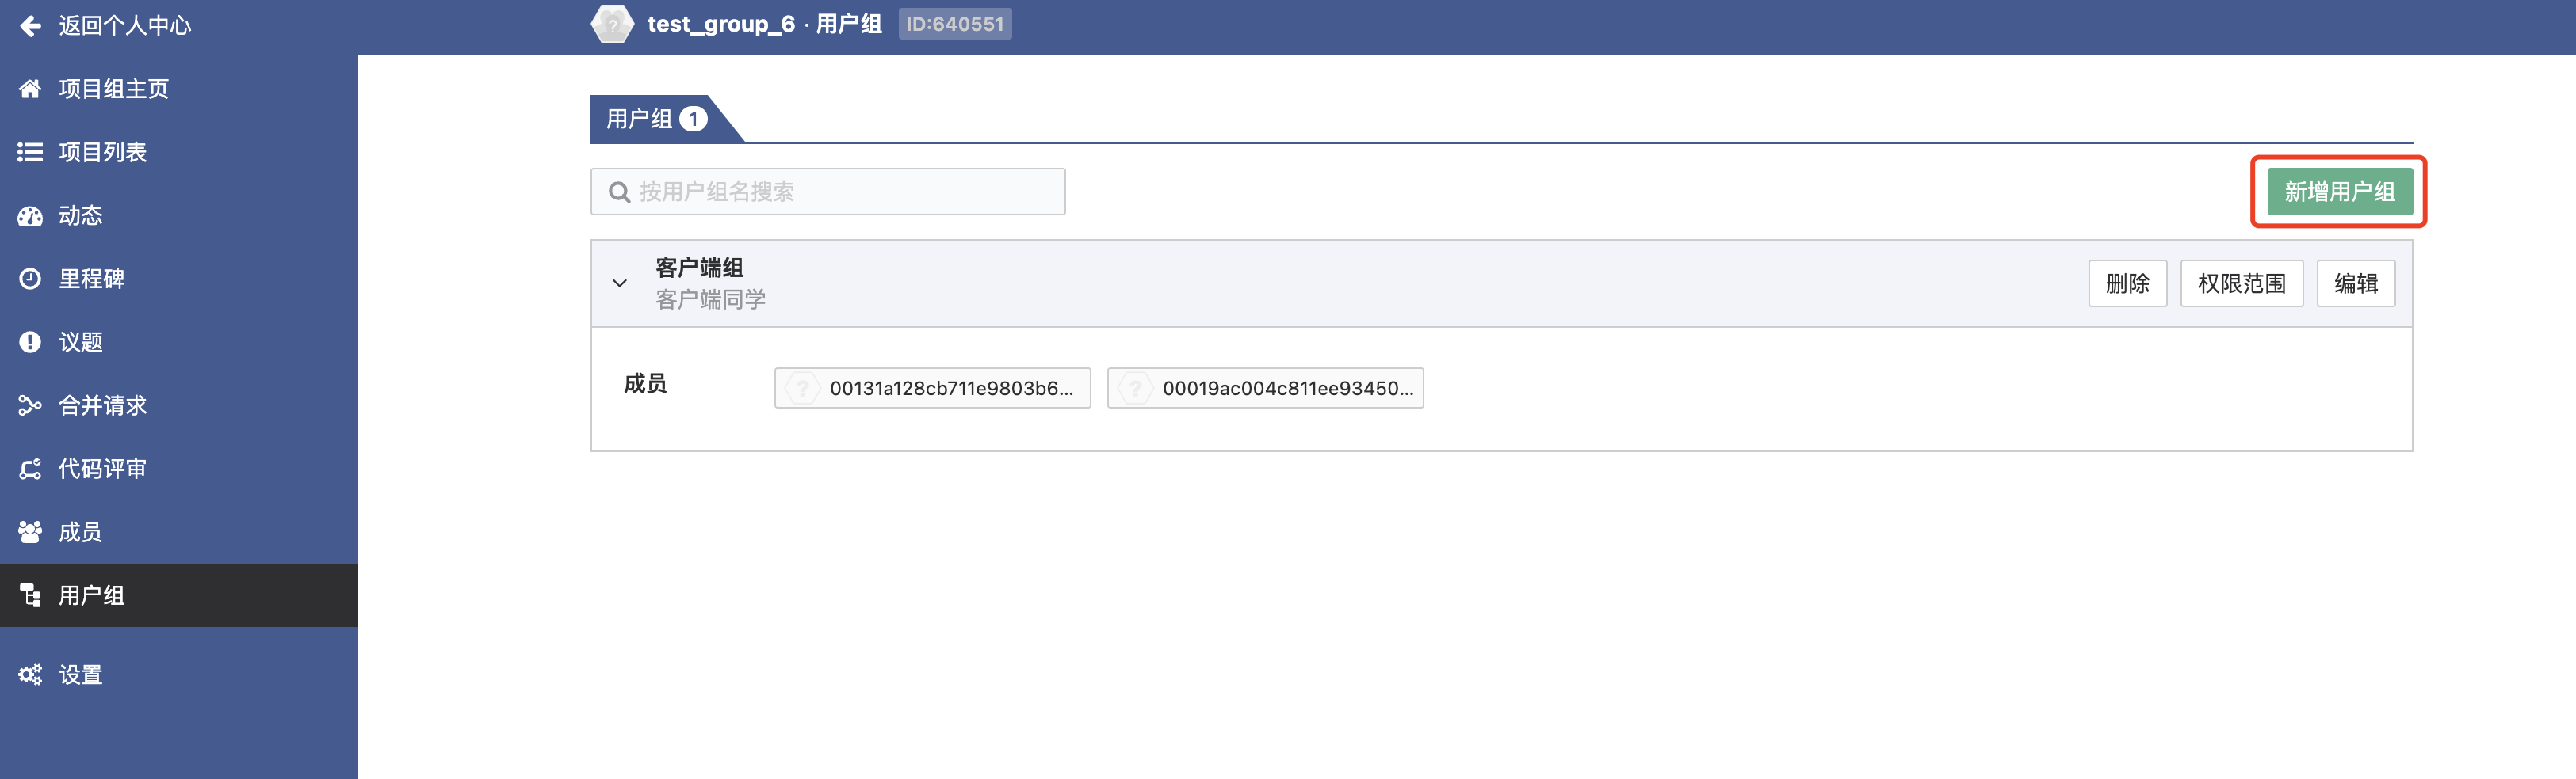Click the 编辑 button for 客户端组
The height and width of the screenshot is (779, 2576).
2355,283
